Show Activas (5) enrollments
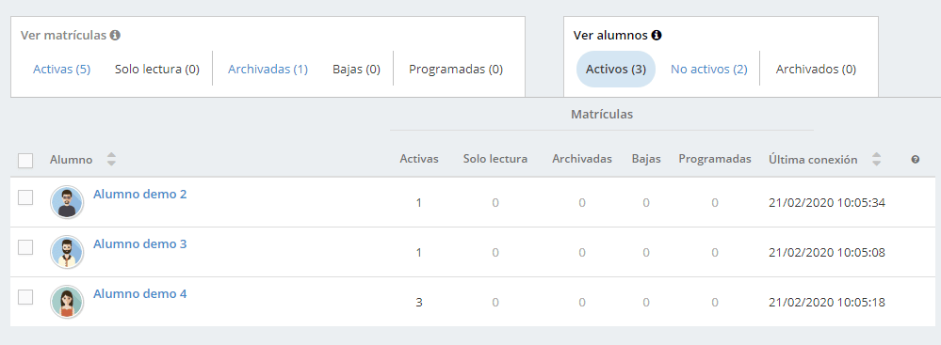Viewport: 941px width, 345px height. tap(62, 69)
